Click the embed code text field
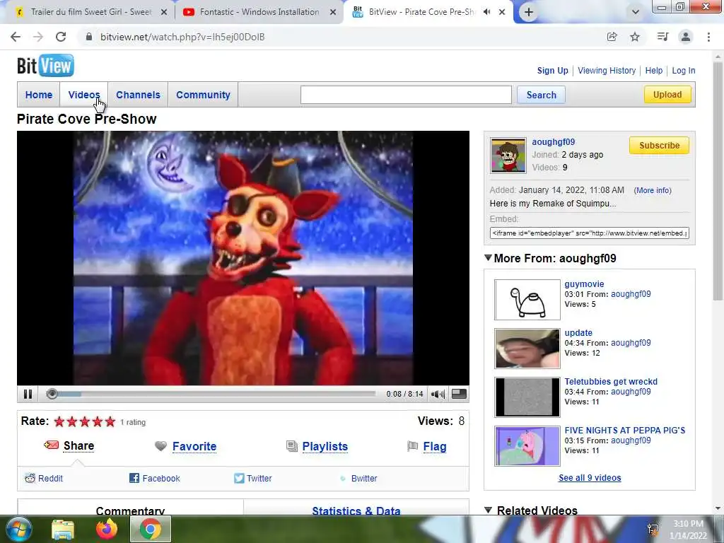This screenshot has width=724, height=543. click(589, 233)
